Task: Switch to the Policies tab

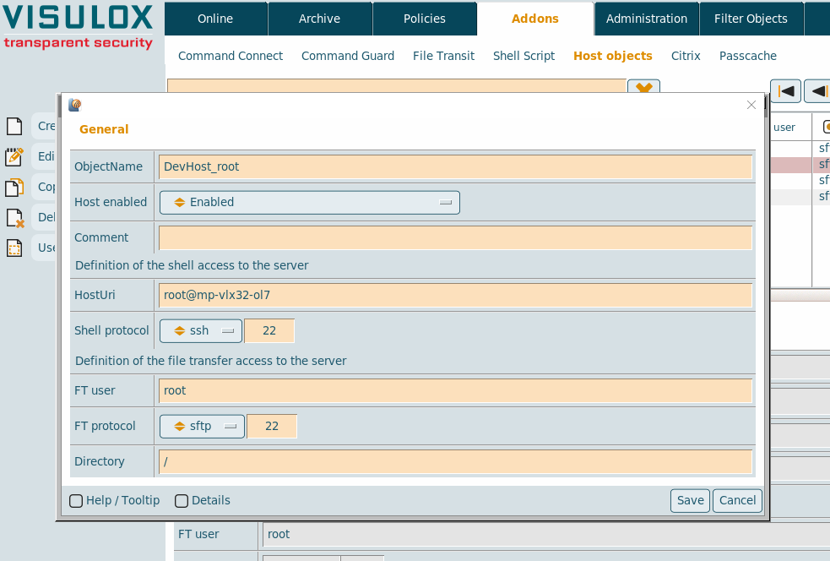Action: (425, 19)
